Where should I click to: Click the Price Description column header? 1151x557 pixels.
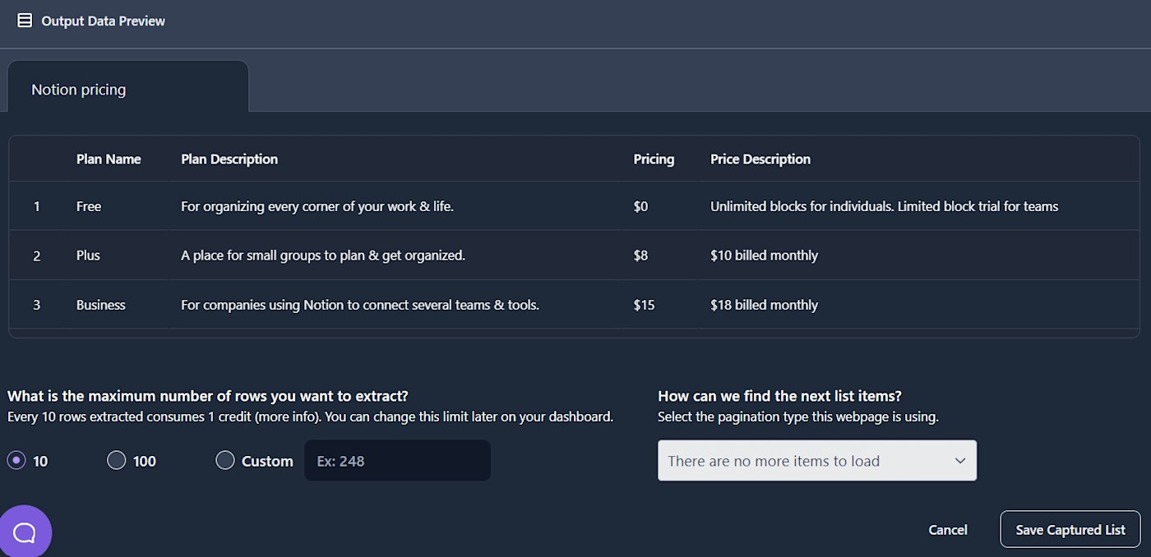[760, 159]
